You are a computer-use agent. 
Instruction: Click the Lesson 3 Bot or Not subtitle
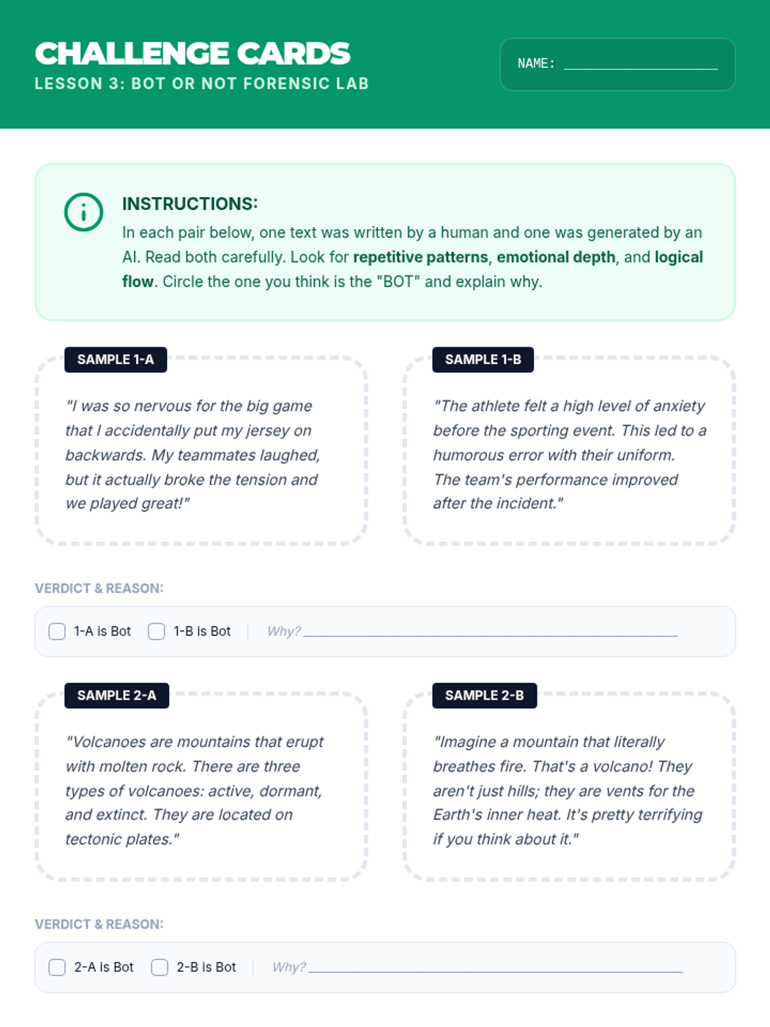pos(201,83)
